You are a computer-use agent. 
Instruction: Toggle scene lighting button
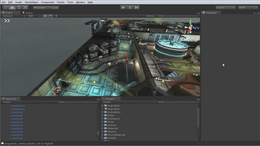coord(45,16)
